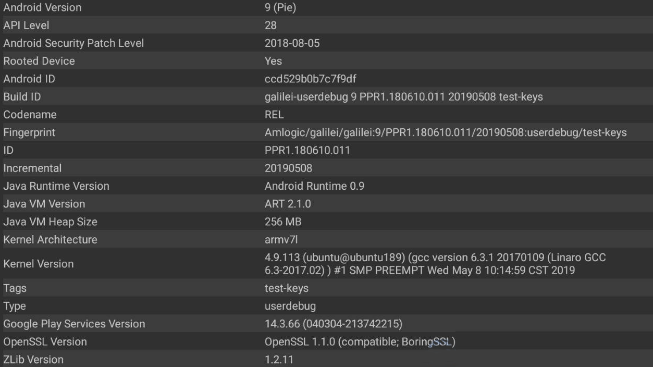Image resolution: width=653 pixels, height=367 pixels.
Task: Select the Android Version row
Action: coord(326,8)
